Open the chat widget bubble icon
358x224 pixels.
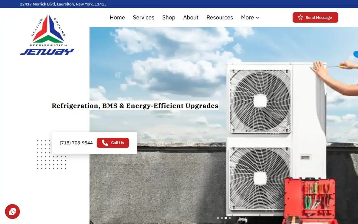pyautogui.click(x=12, y=212)
